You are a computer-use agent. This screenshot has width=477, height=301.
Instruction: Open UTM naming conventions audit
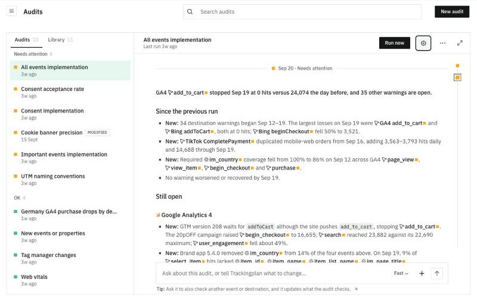[70, 180]
